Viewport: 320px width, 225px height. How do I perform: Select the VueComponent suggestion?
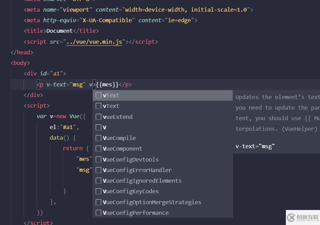[163, 149]
